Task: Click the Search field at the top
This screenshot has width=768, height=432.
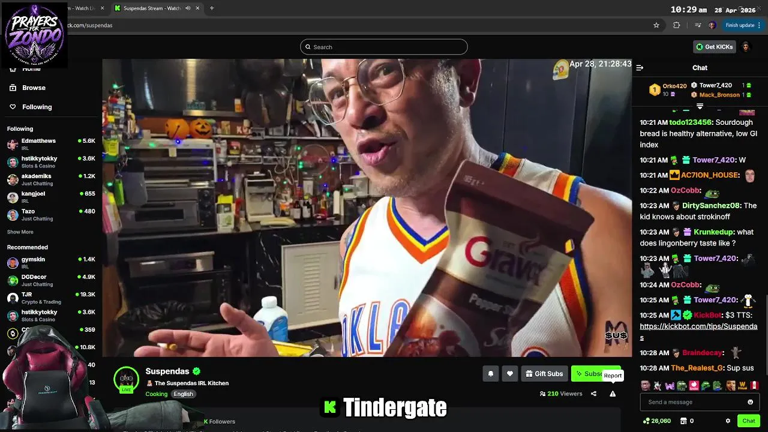Action: click(384, 47)
